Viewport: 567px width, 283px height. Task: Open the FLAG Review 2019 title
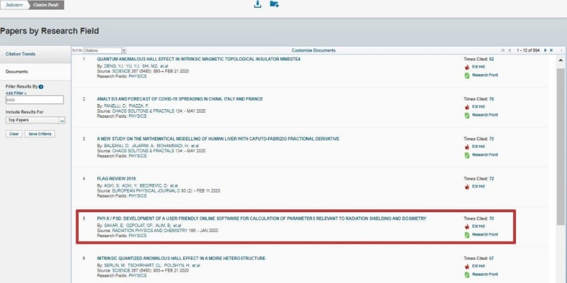[x=116, y=179]
